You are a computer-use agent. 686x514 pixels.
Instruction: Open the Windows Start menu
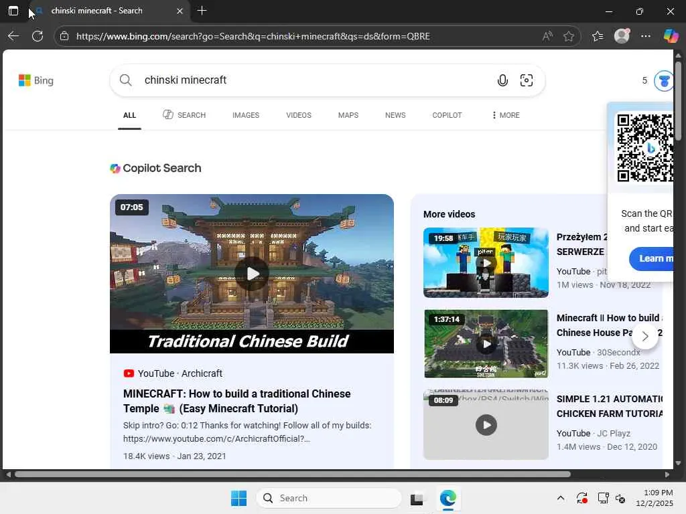[239, 498]
